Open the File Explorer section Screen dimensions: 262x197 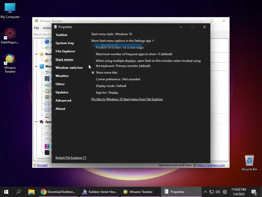tap(65, 51)
